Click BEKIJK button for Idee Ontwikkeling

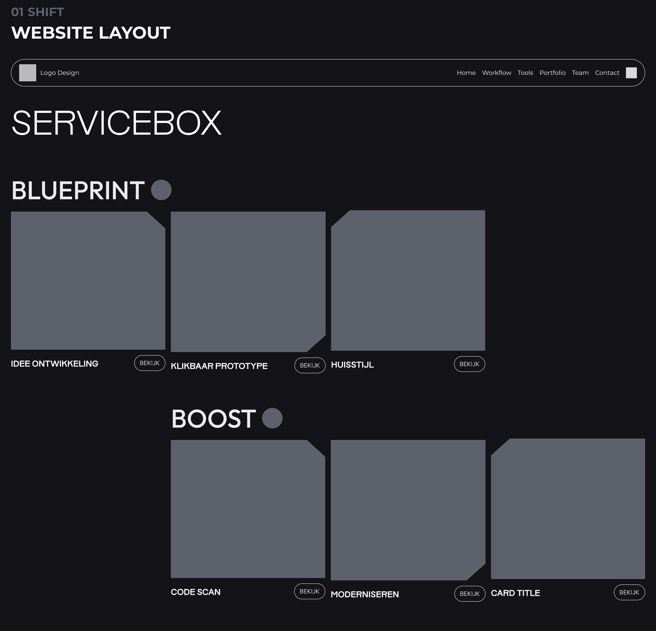click(150, 363)
